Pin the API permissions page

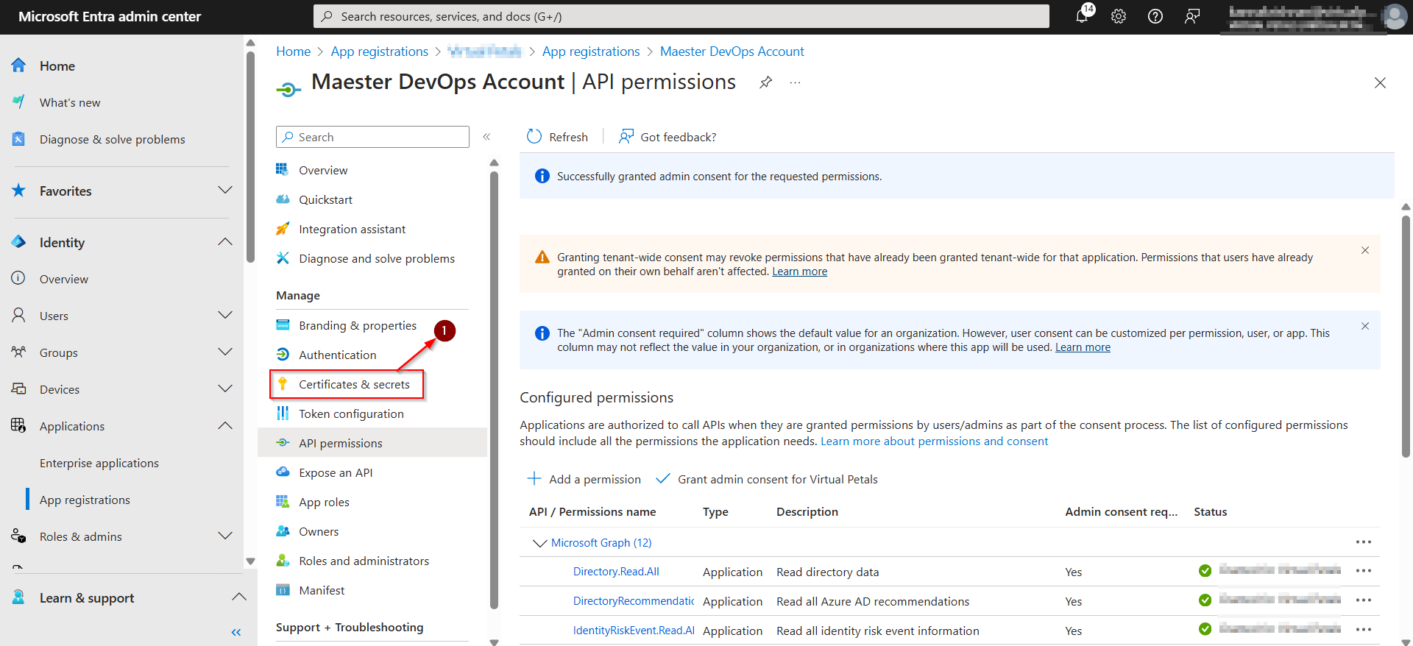766,82
